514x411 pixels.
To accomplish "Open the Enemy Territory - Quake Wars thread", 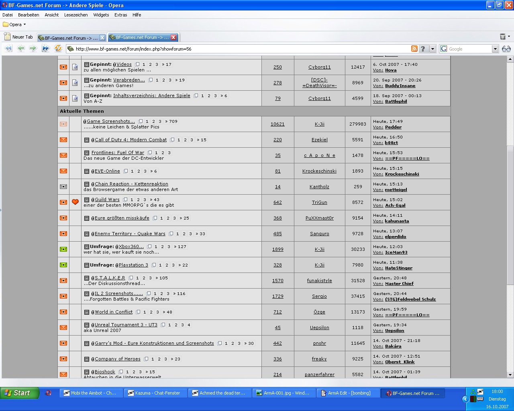I will coord(130,234).
